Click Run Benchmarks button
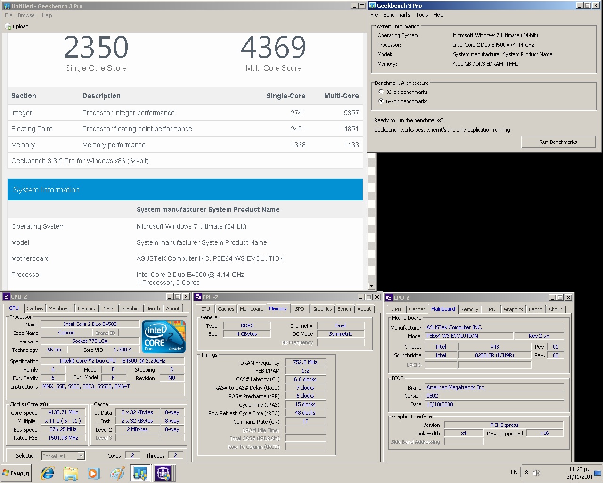603x483 pixels. point(558,142)
